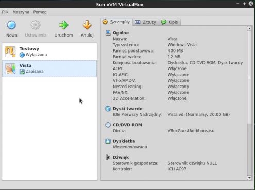Minimize the VirtualBox window
255x190 pixels.
(238, 4)
